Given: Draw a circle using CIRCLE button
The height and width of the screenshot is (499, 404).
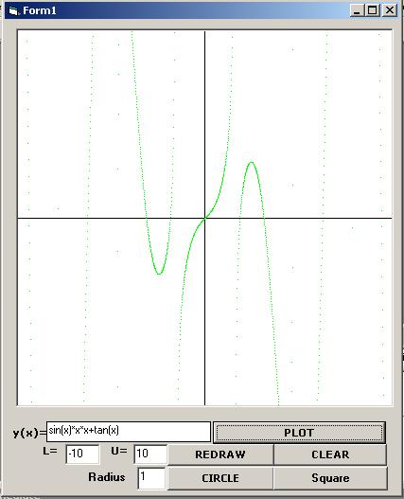Looking at the screenshot, I should point(220,478).
